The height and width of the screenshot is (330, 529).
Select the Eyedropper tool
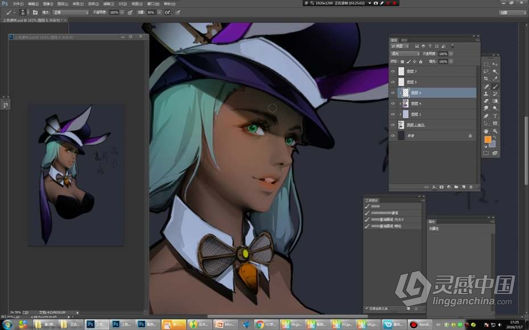pyautogui.click(x=495, y=79)
